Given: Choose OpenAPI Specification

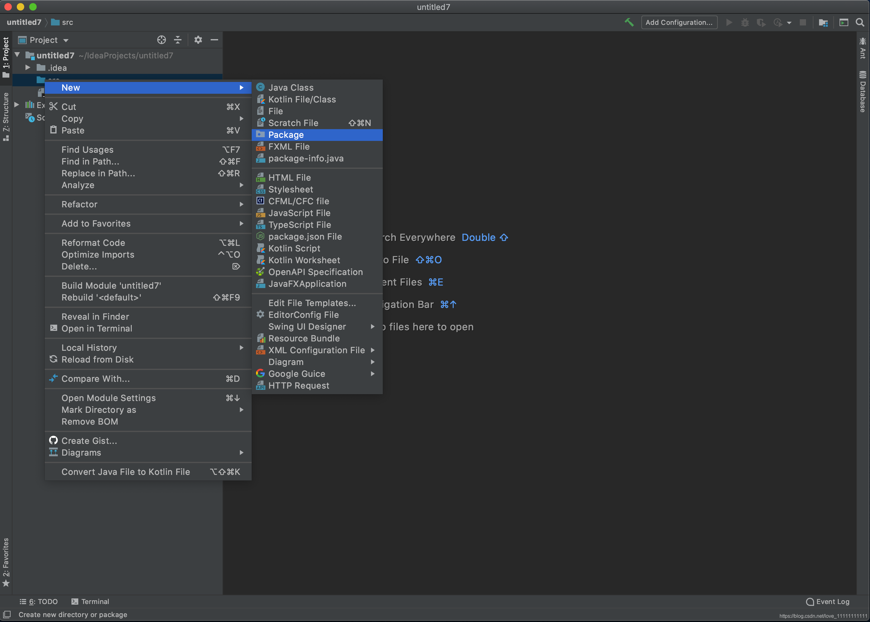Looking at the screenshot, I should (x=317, y=272).
